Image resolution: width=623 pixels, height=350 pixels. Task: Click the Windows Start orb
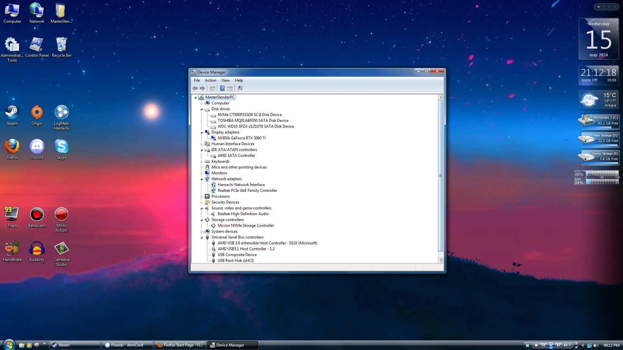9,345
